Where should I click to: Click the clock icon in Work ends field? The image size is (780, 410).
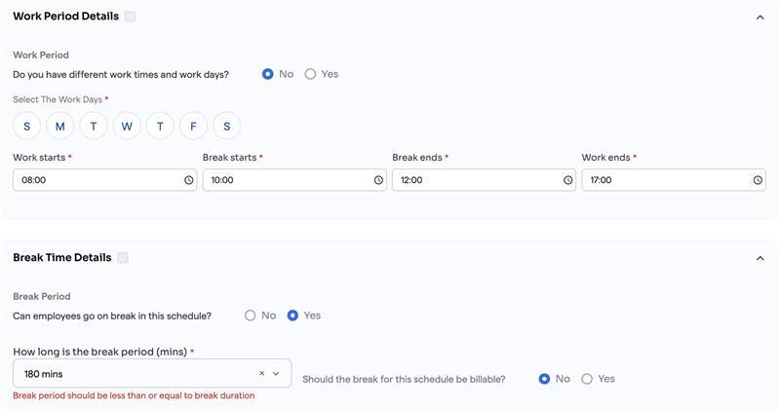click(x=758, y=180)
